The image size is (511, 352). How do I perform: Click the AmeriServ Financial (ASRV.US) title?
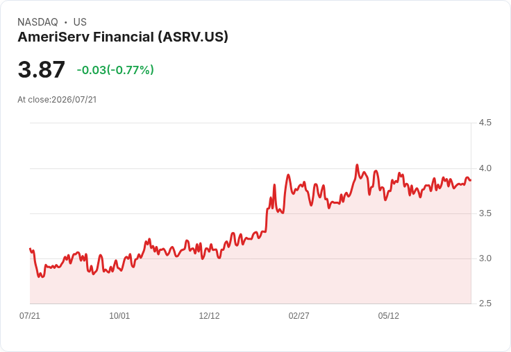tap(123, 37)
